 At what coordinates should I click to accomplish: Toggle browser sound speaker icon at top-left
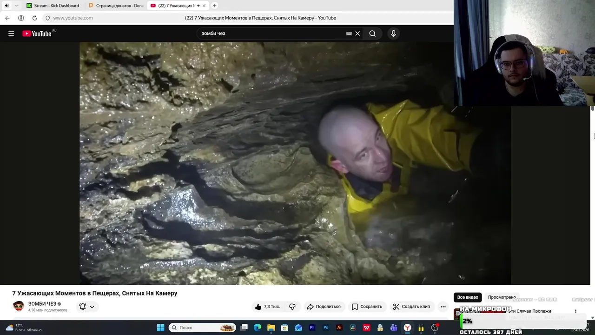7,6
